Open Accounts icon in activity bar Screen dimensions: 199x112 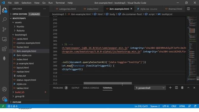[x=4, y=89]
